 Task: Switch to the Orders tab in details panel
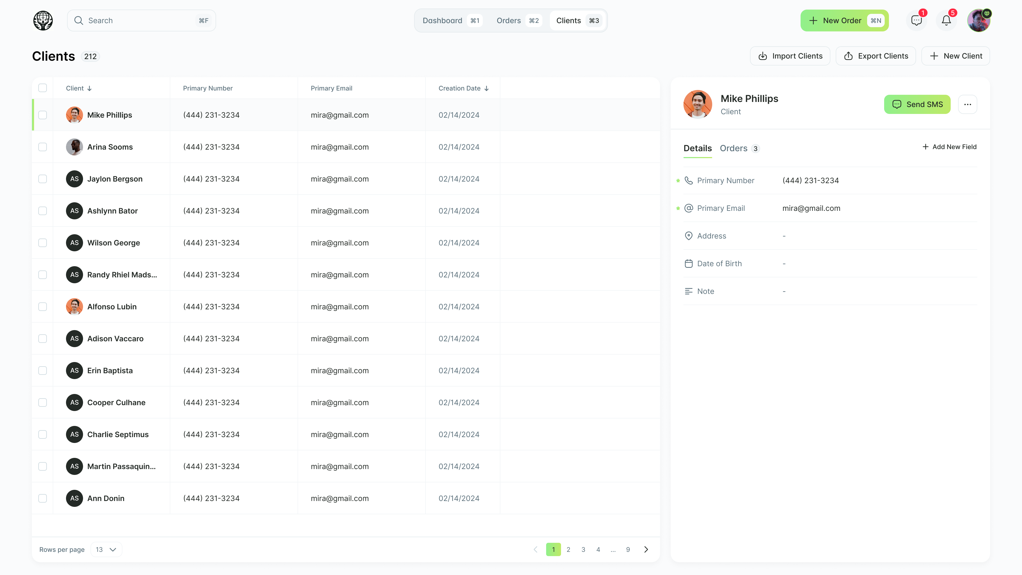coord(733,149)
